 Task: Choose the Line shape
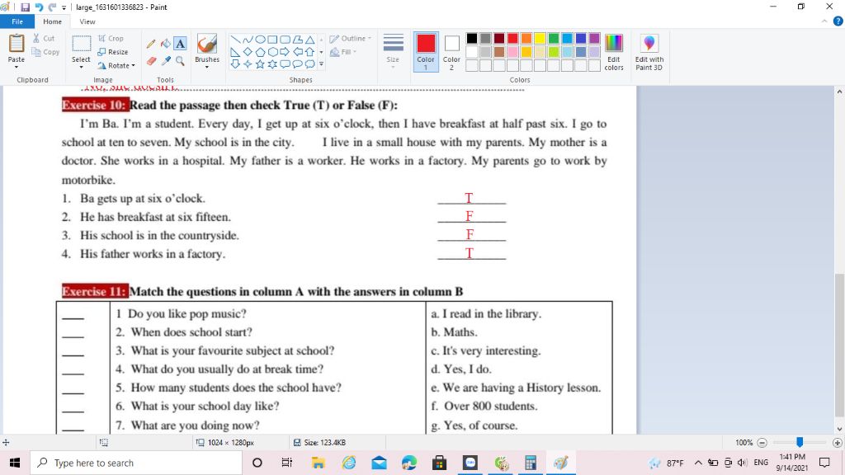tap(235, 40)
